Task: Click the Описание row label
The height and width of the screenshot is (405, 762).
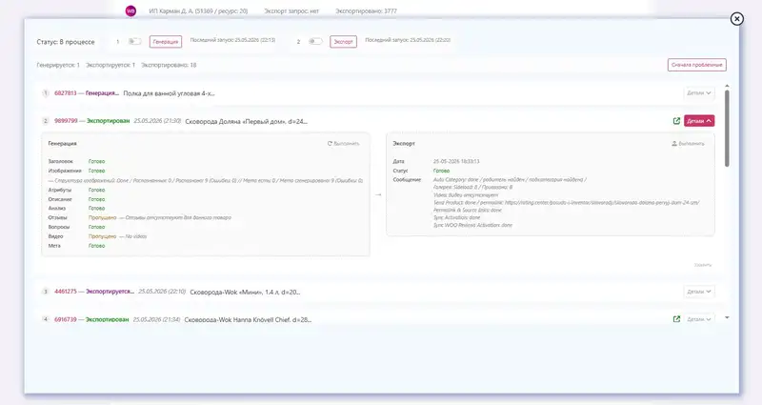Action: pos(60,199)
